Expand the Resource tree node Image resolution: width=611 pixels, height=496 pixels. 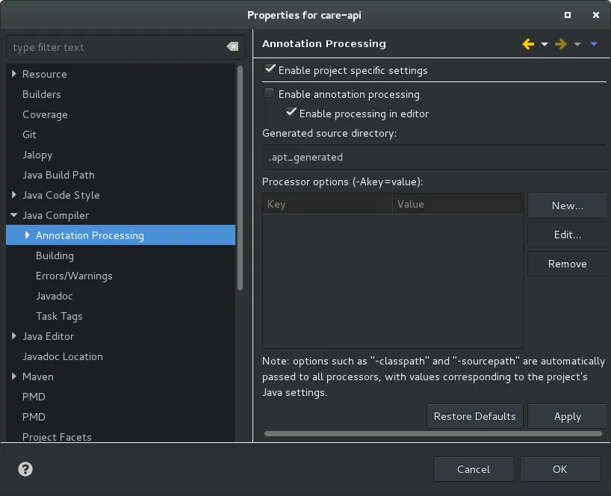(x=14, y=74)
